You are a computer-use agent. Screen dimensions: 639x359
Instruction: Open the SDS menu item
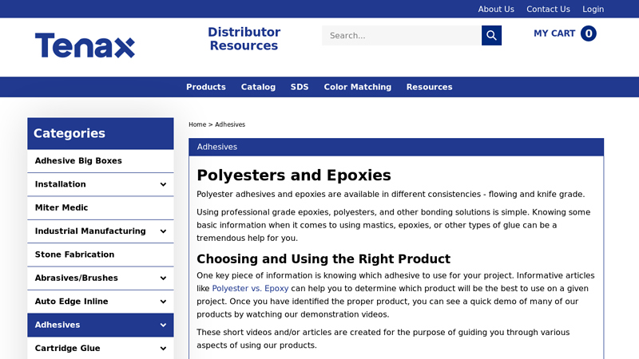click(x=300, y=87)
